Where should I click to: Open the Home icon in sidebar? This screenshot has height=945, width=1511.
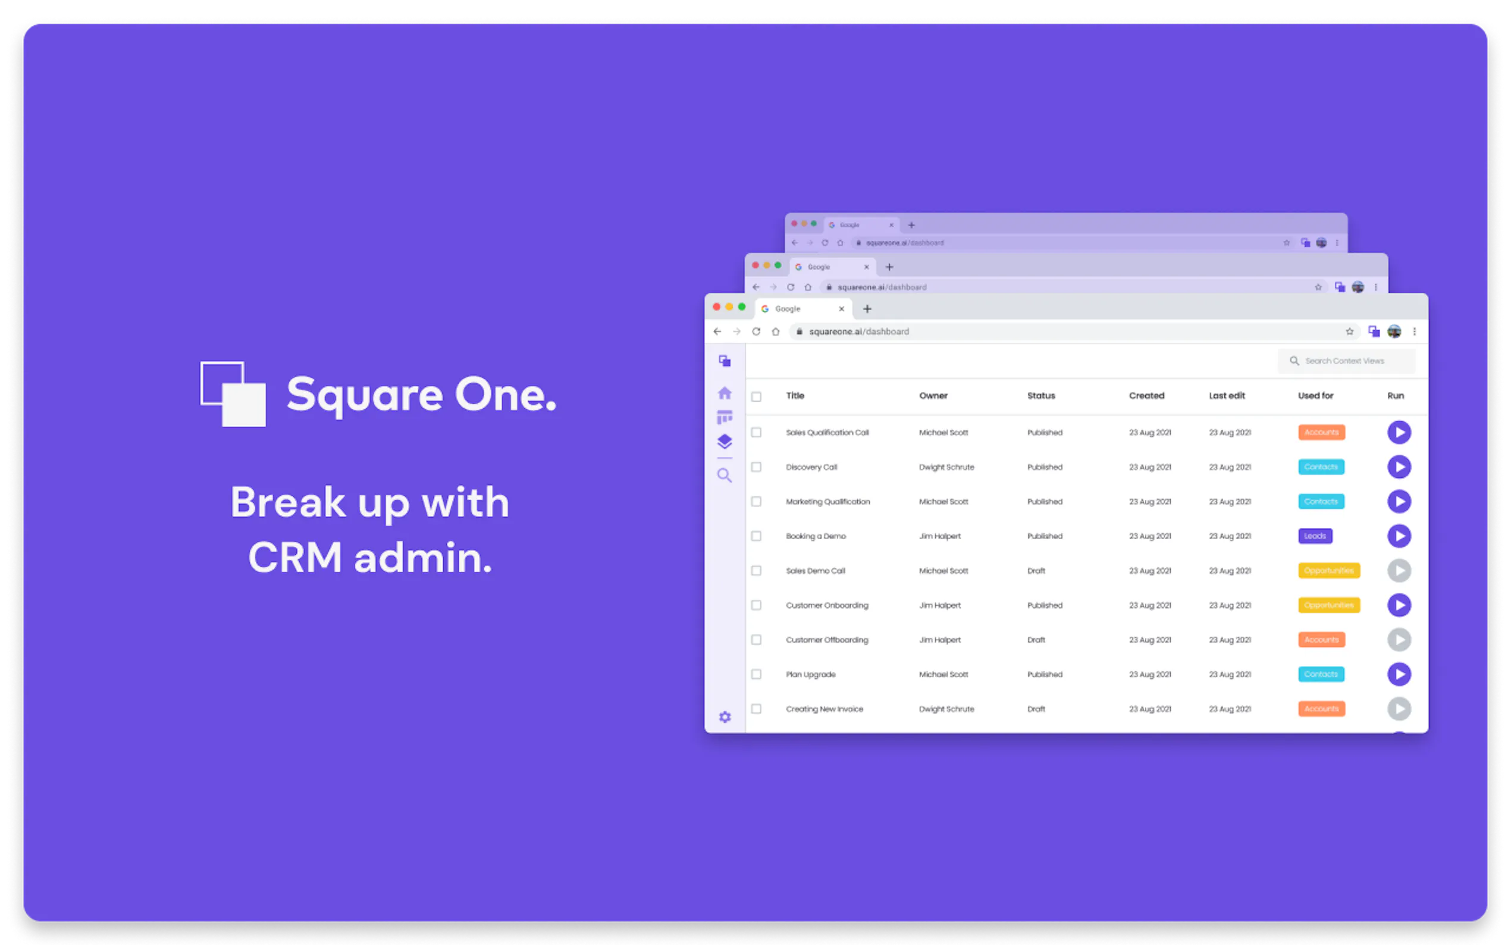point(725,393)
